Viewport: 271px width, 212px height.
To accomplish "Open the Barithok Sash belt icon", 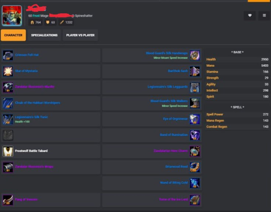I will (195, 71).
